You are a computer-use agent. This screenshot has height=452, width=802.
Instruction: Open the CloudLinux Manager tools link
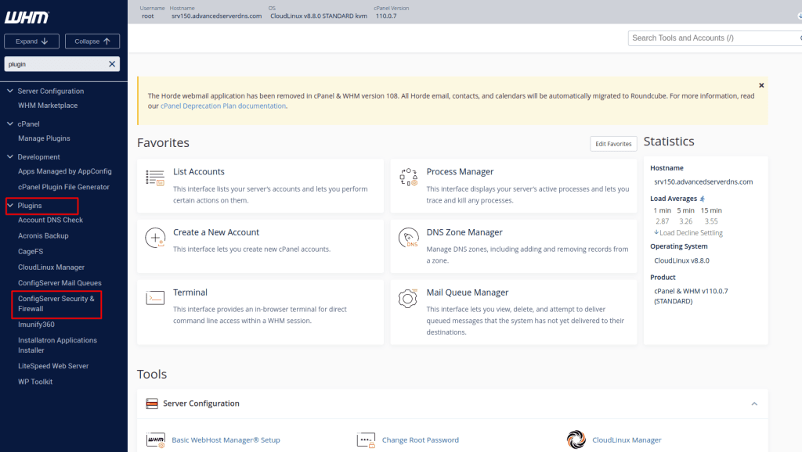(x=627, y=439)
